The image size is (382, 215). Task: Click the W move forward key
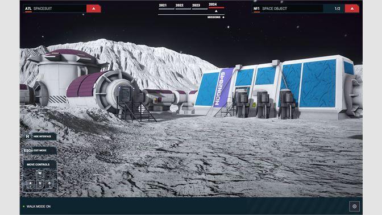40,174
